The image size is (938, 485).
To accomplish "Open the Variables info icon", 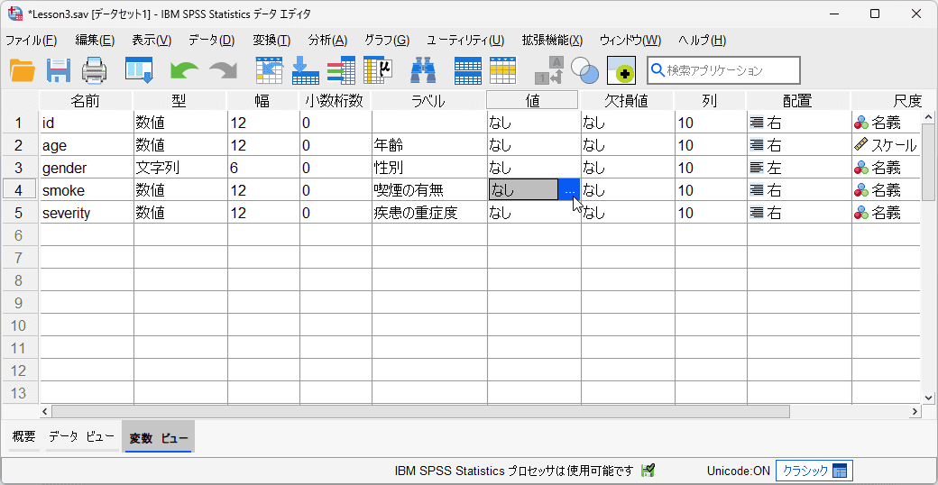I will click(341, 70).
